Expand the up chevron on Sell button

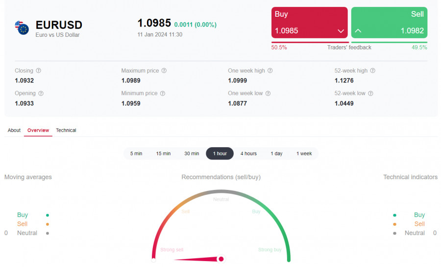click(358, 31)
